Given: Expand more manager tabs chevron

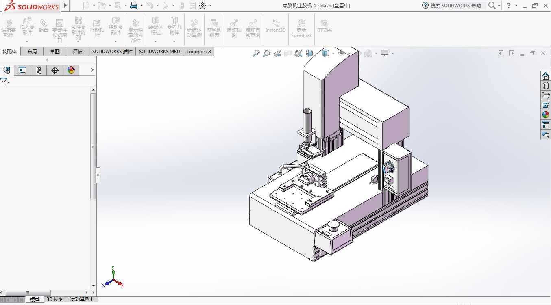Looking at the screenshot, I should pos(92,70).
